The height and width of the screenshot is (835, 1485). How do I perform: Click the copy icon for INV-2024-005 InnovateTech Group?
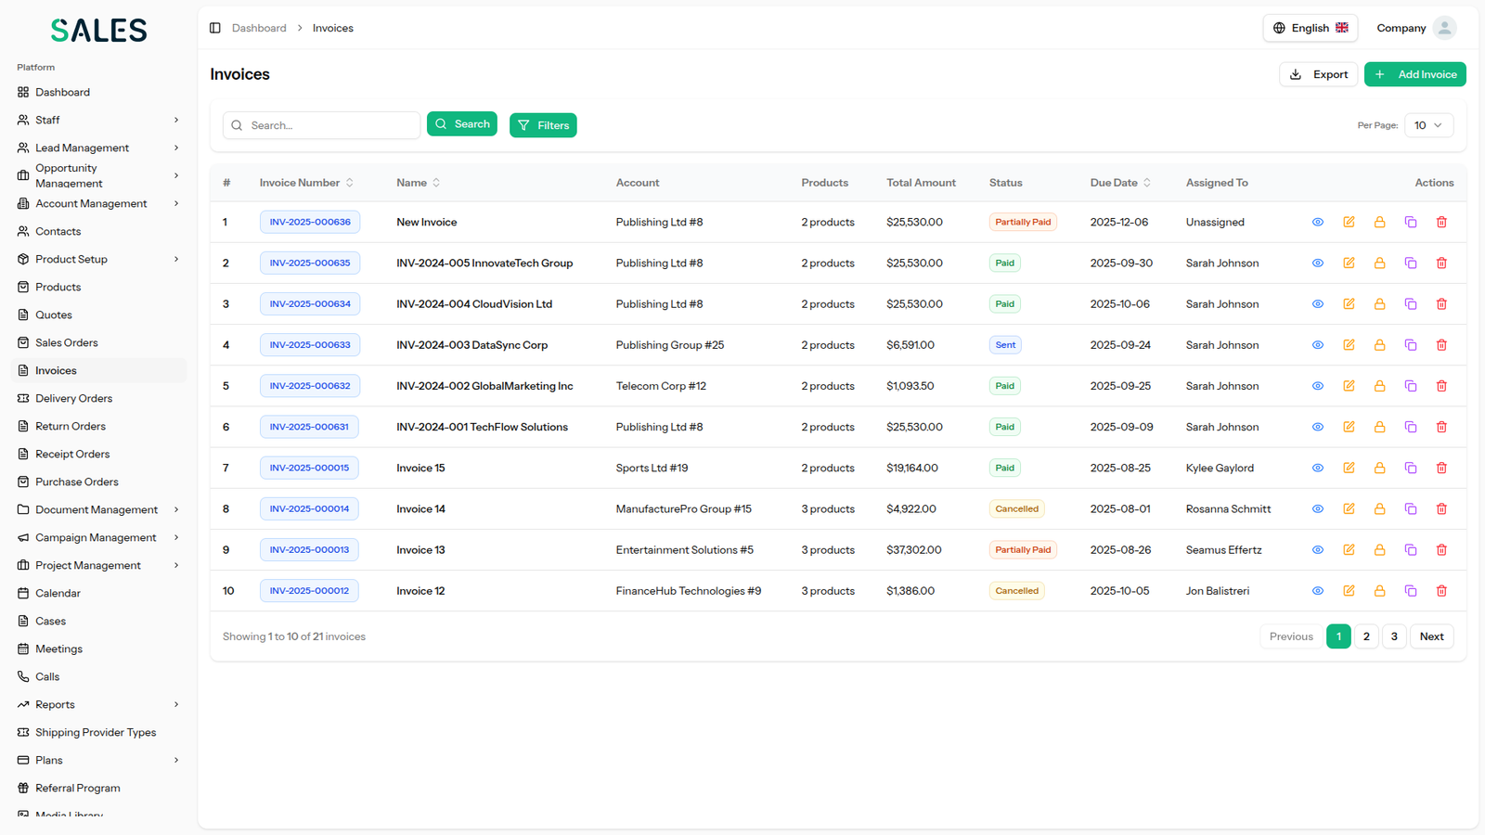(1411, 263)
